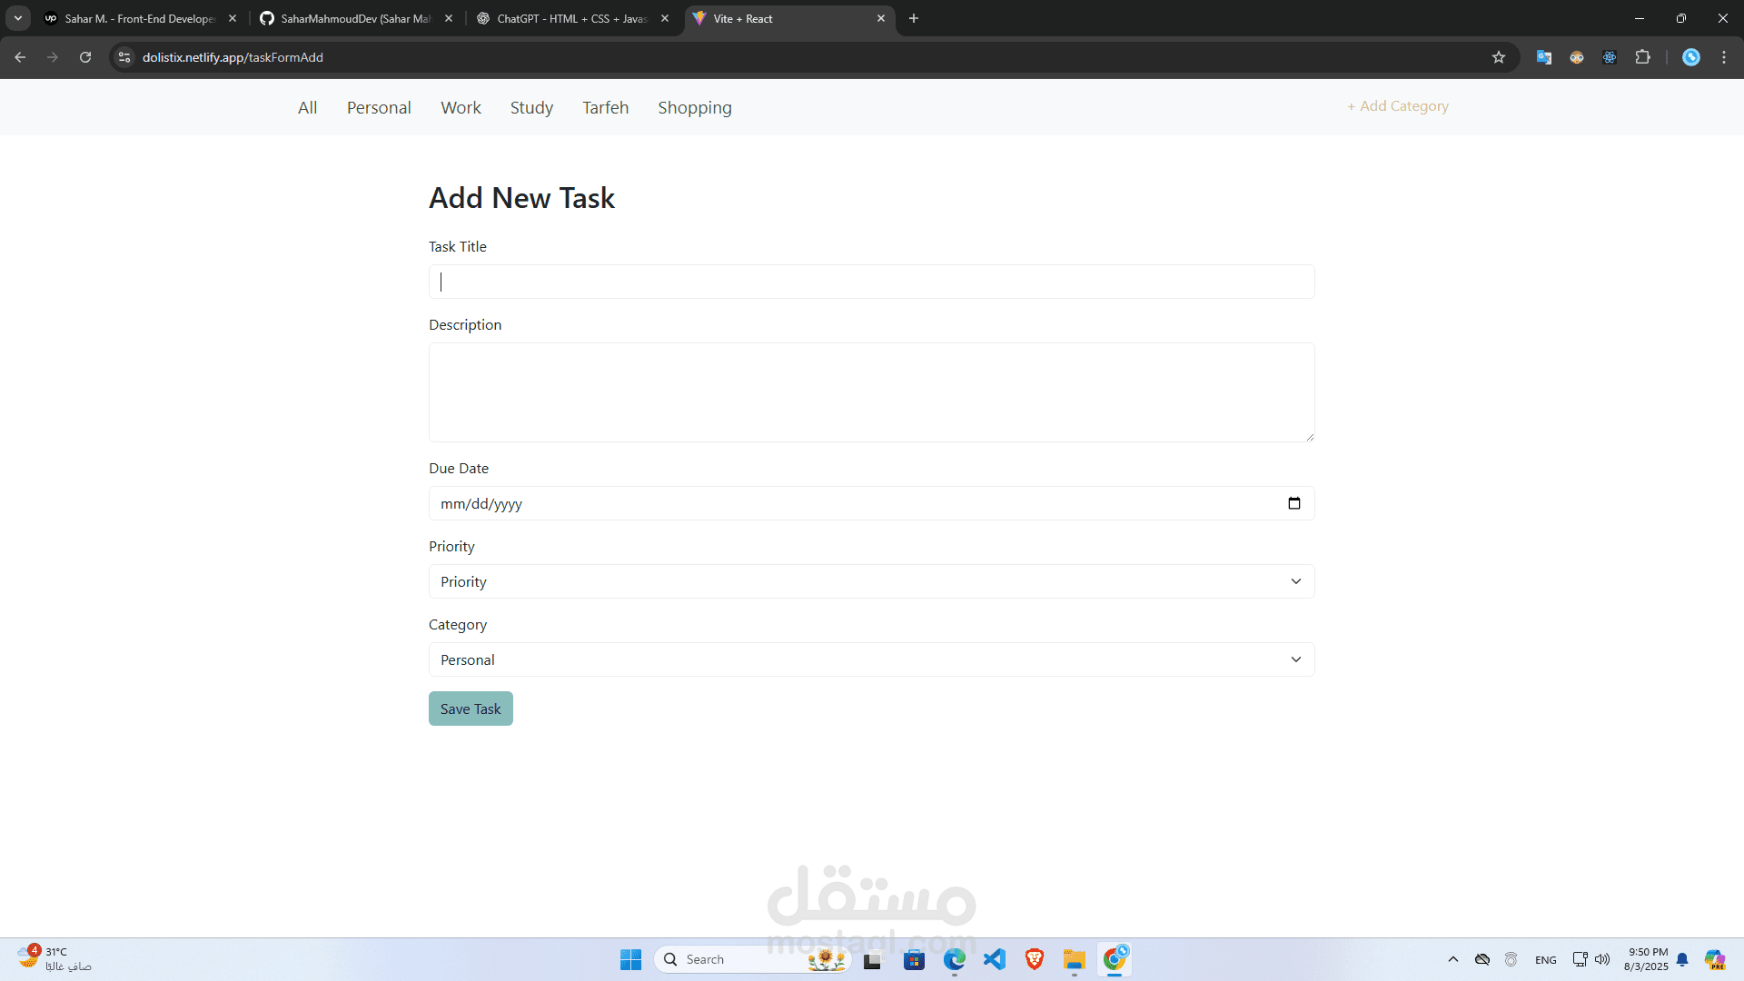Switch to the Work category tab

[461, 107]
